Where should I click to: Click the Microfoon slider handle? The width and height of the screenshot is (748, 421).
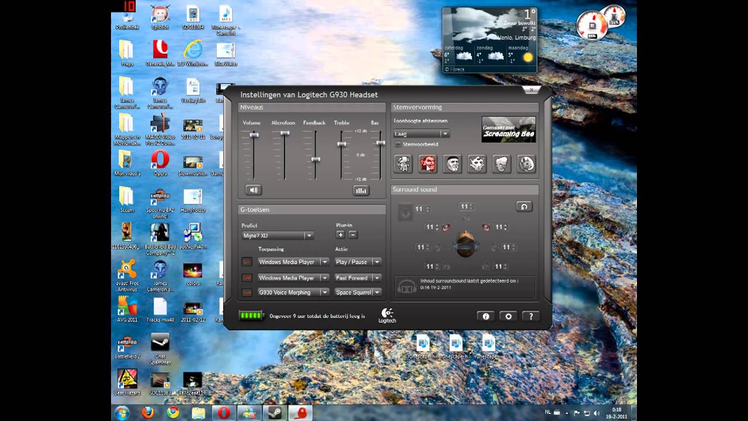click(285, 133)
